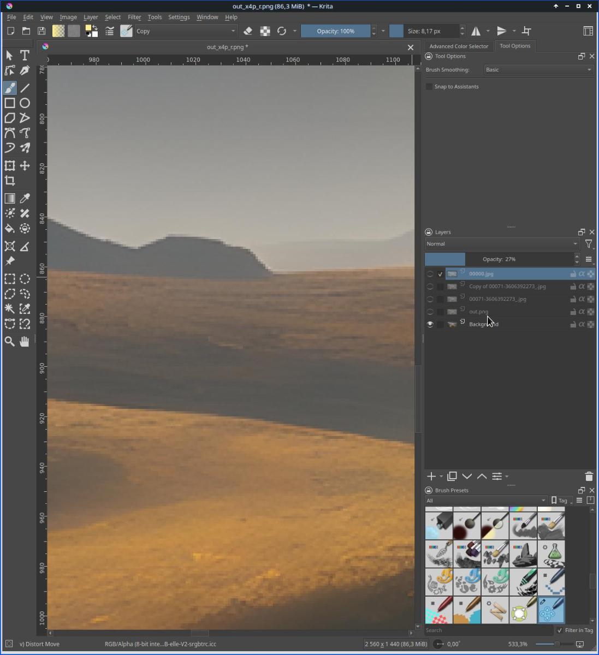Select the Text tool in toolbox
The height and width of the screenshot is (655, 599).
coord(25,55)
